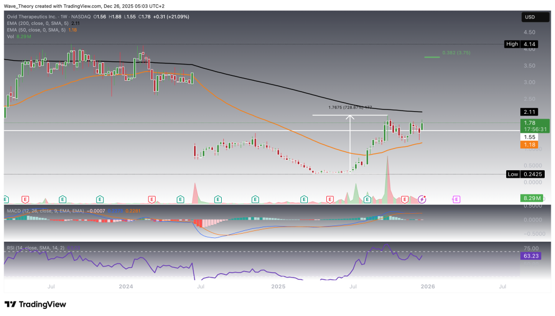Click the pink upcoming earnings E marker
The height and width of the screenshot is (316, 555).
click(456, 199)
